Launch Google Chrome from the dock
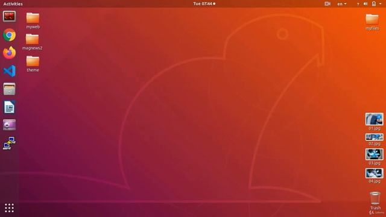 (10, 35)
